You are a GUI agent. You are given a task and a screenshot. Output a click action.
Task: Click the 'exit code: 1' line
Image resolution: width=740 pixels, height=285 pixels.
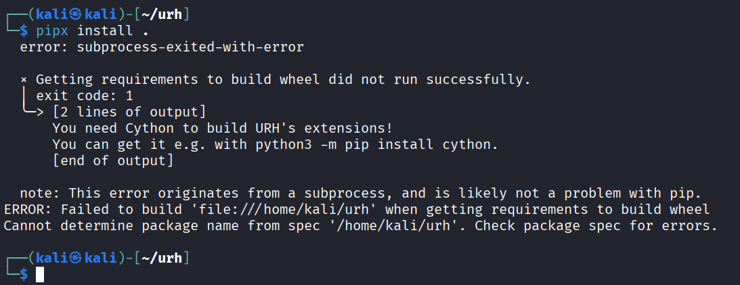pyautogui.click(x=85, y=95)
